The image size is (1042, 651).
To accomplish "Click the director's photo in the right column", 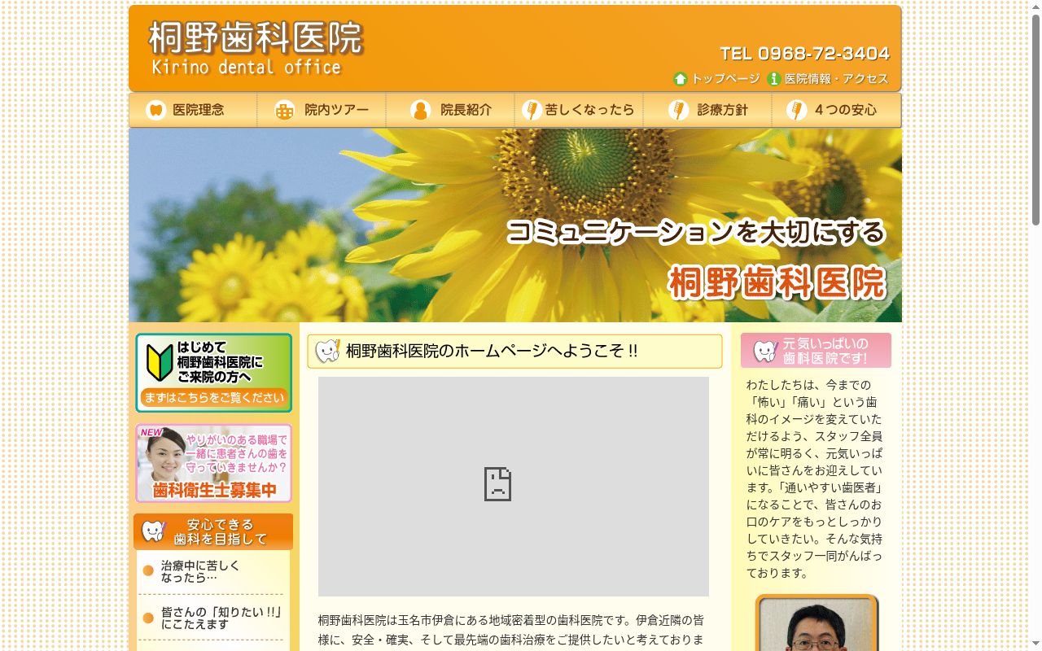I will click(x=817, y=623).
